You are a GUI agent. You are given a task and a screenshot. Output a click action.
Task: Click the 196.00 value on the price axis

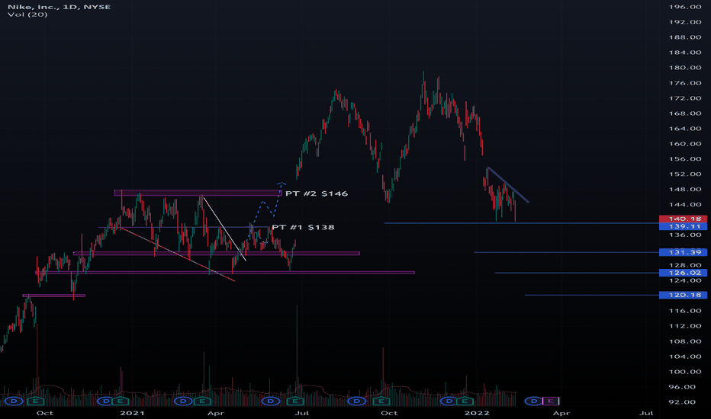tap(685, 7)
